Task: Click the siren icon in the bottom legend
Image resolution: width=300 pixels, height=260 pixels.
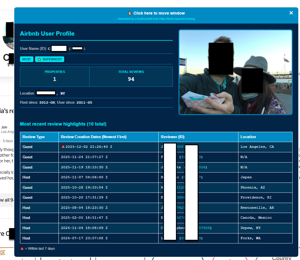Action: [22, 249]
